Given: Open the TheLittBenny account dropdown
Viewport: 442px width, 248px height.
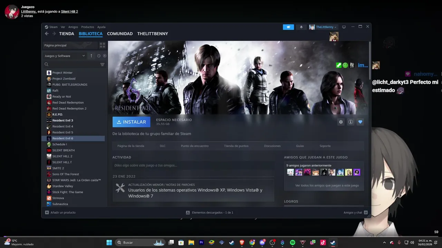Looking at the screenshot, I should (323, 27).
